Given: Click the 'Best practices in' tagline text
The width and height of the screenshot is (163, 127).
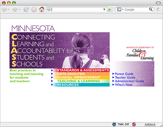Looking at the screenshot, I should click(23, 70).
